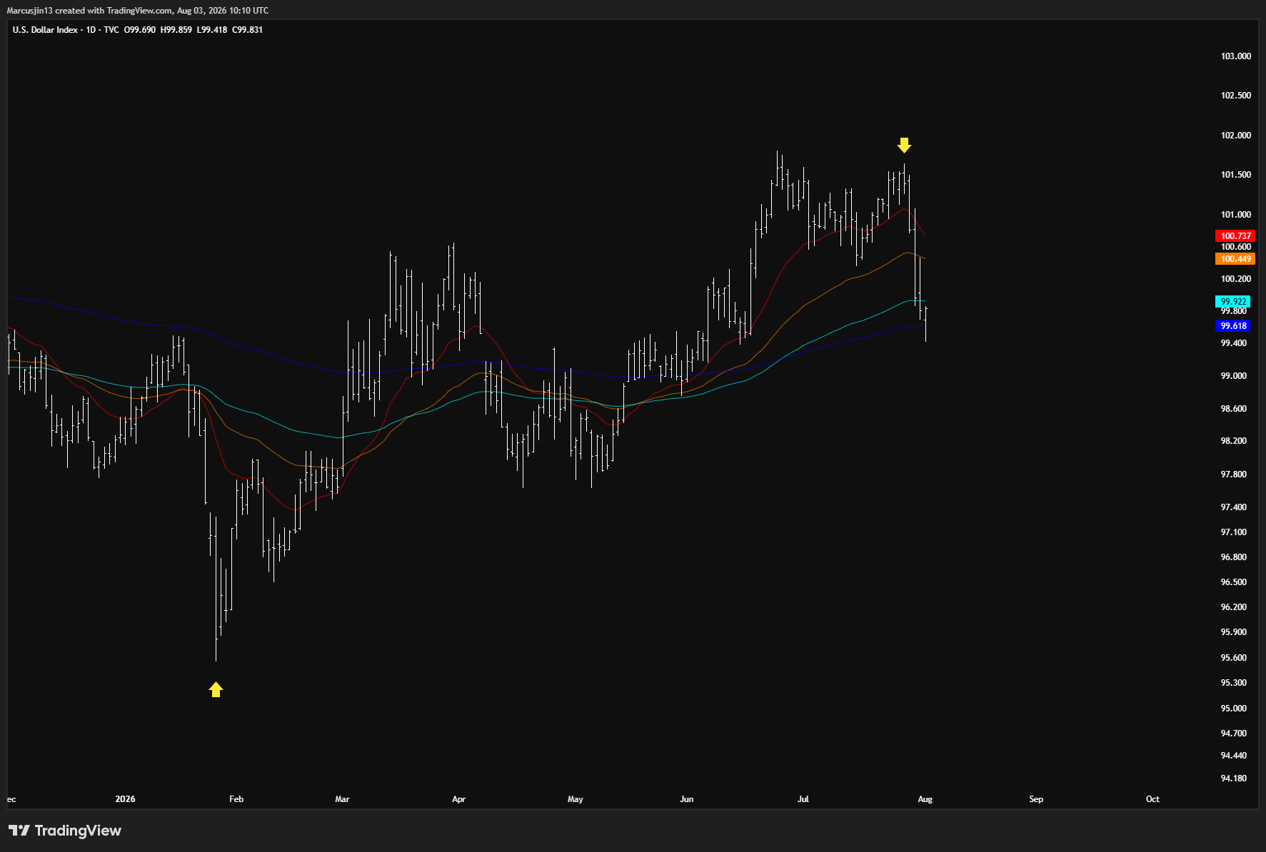Image resolution: width=1266 pixels, height=852 pixels.
Task: Click the 101.500 price axis label
Action: pyautogui.click(x=1236, y=175)
